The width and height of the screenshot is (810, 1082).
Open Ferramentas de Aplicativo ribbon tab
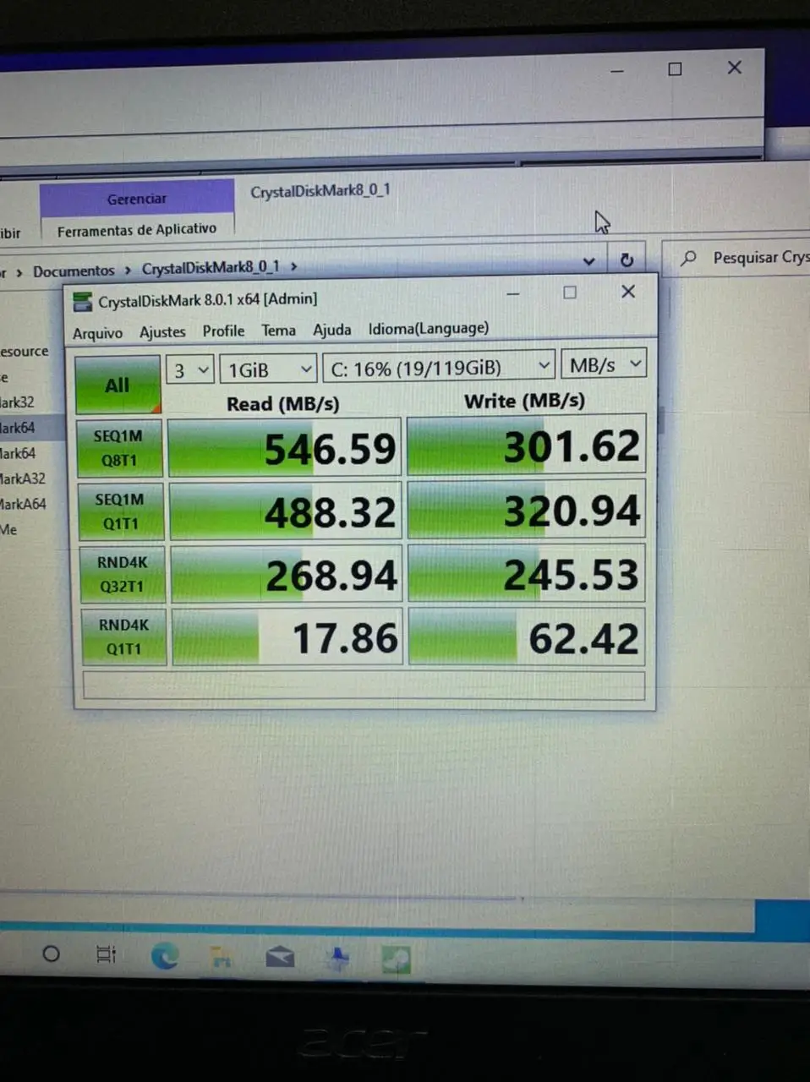click(137, 229)
